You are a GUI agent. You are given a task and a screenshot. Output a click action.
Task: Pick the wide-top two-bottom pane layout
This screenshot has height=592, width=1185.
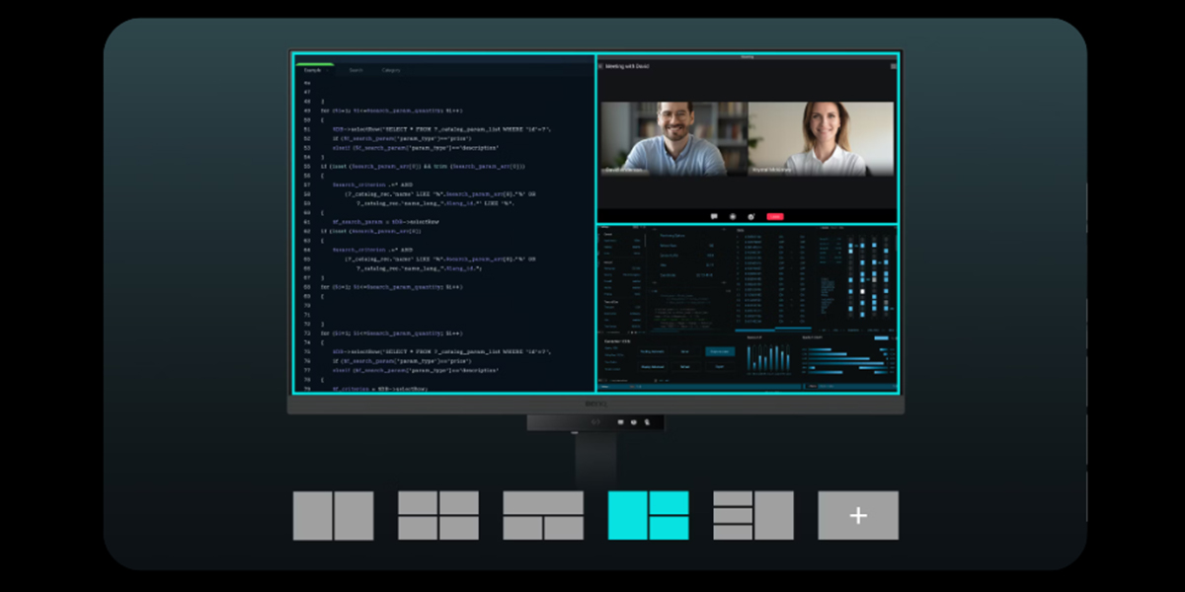tap(542, 515)
